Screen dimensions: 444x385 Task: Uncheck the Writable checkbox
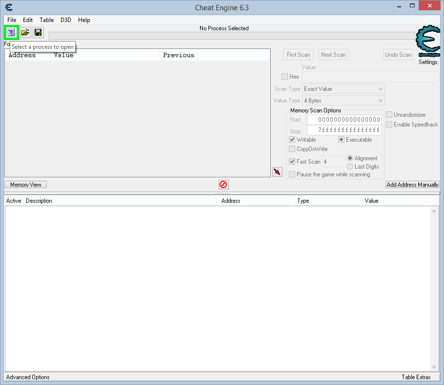292,139
